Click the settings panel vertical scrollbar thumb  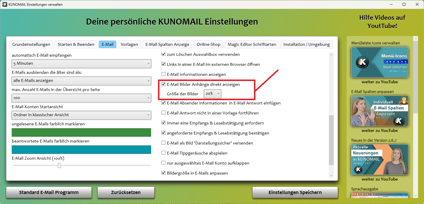click(x=331, y=140)
